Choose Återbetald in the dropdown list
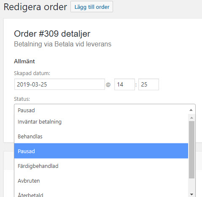This screenshot has width=202, height=197. pyautogui.click(x=101, y=193)
